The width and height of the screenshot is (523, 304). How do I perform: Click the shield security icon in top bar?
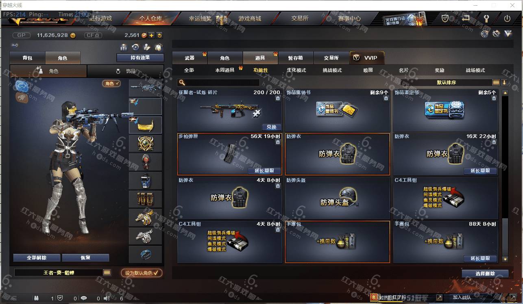click(445, 18)
